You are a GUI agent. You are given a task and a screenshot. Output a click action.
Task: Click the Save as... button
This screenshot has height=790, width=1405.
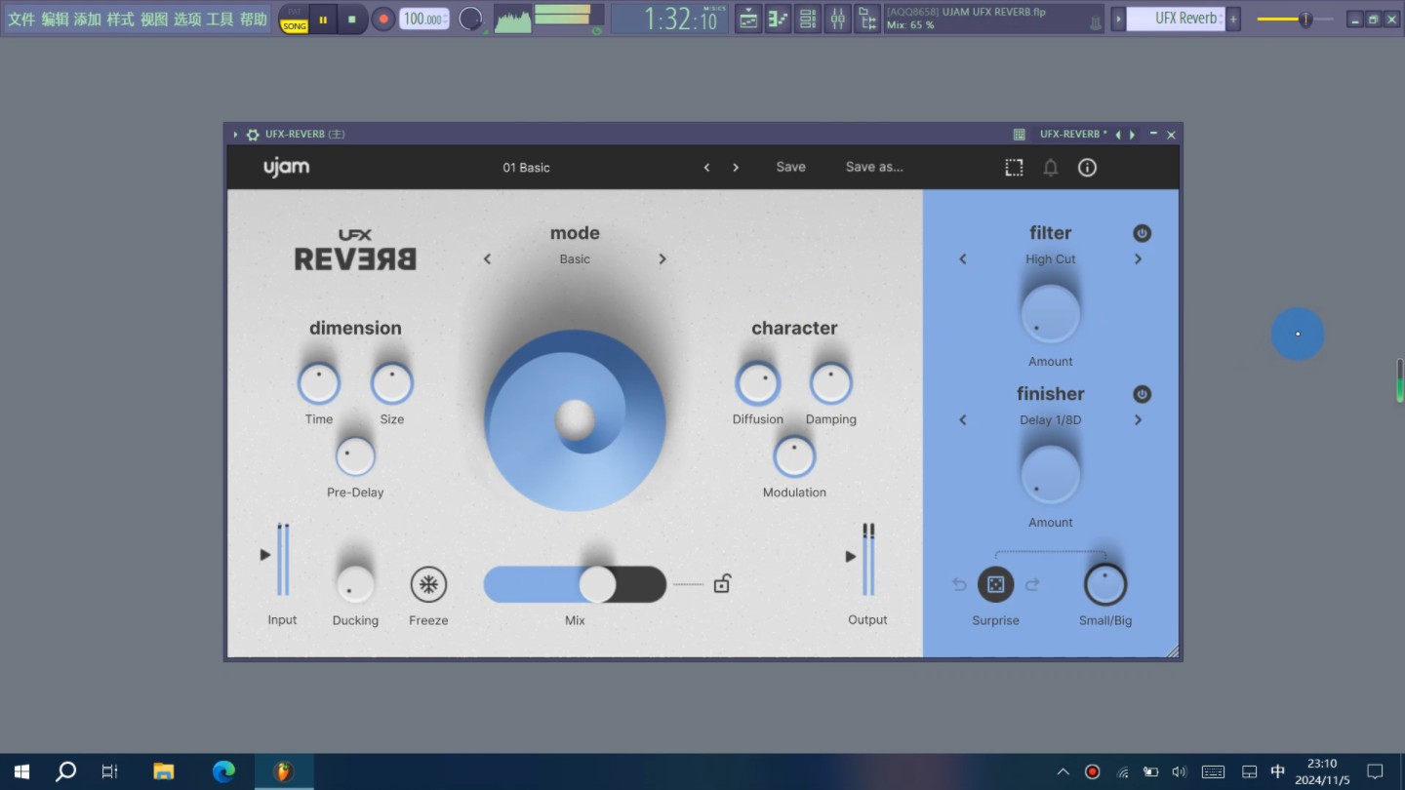tap(874, 167)
